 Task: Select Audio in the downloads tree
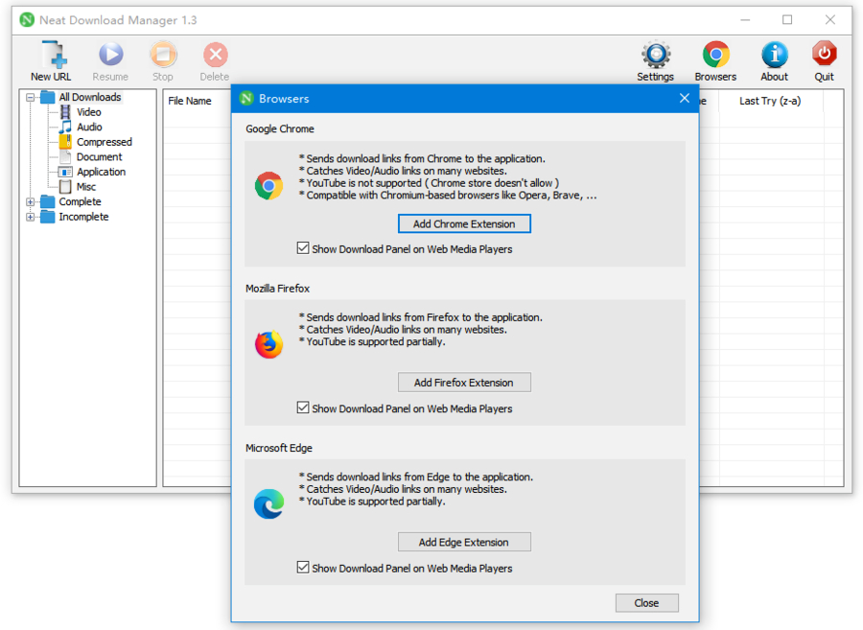pyautogui.click(x=89, y=128)
